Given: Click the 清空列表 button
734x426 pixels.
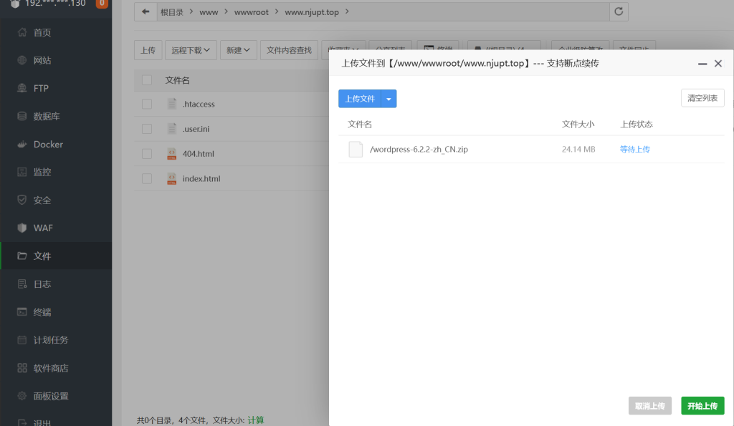Looking at the screenshot, I should [702, 98].
